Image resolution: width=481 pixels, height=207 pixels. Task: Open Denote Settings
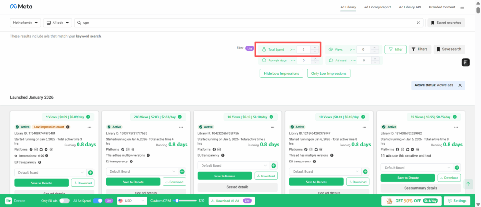457,201
